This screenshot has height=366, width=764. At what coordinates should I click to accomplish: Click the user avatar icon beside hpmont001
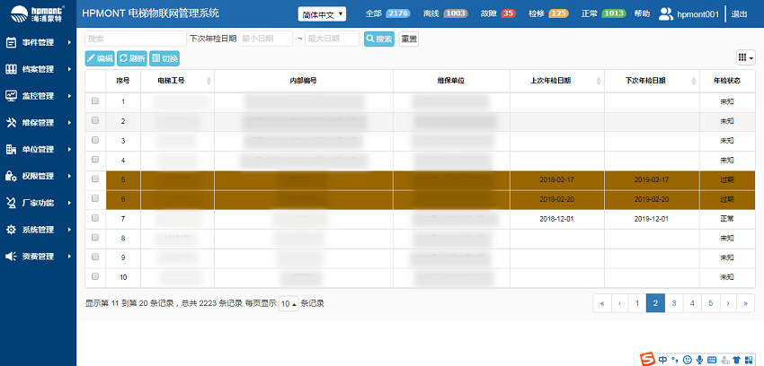tap(665, 14)
